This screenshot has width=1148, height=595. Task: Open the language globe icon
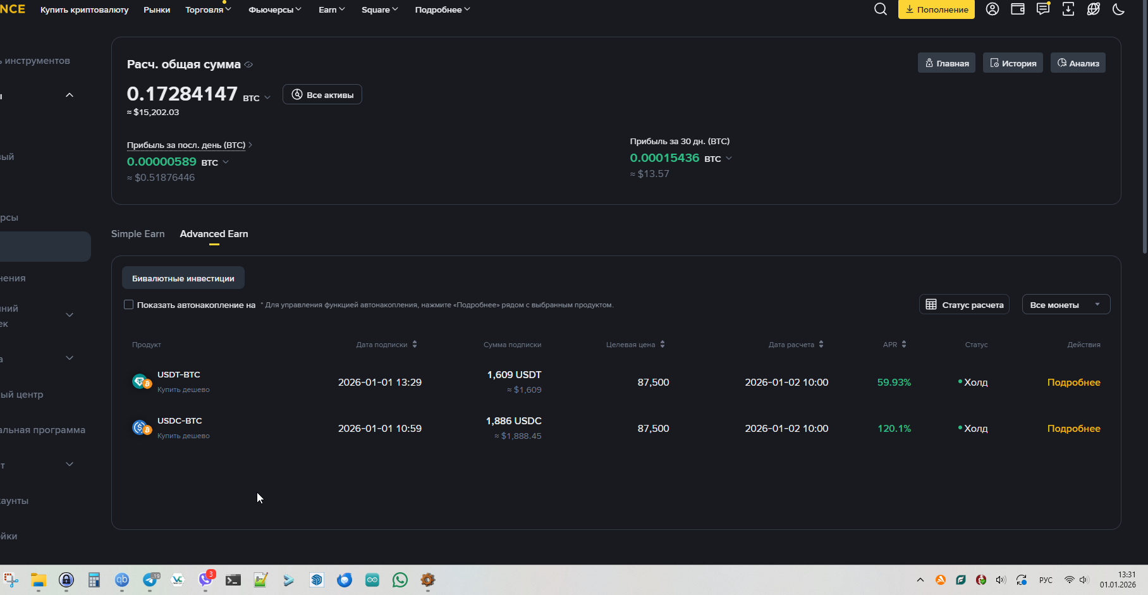1094,9
